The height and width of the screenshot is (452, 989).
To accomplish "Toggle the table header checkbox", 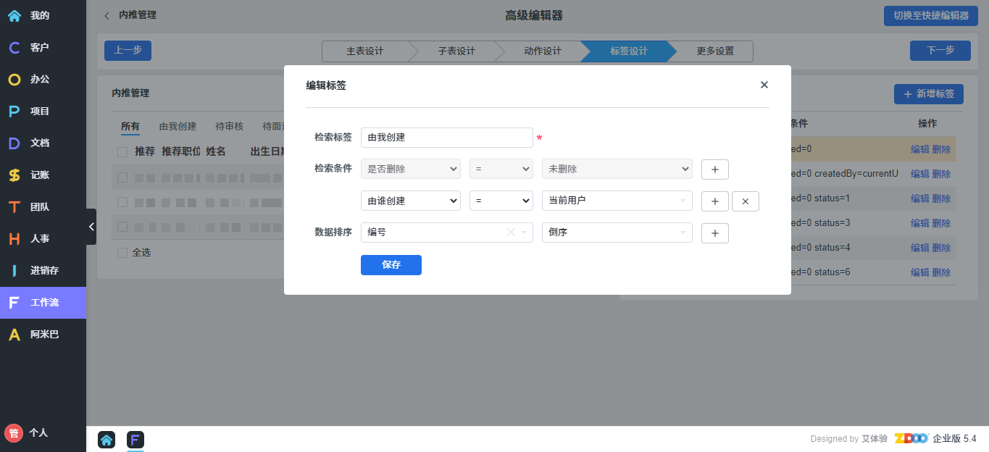I will click(122, 151).
